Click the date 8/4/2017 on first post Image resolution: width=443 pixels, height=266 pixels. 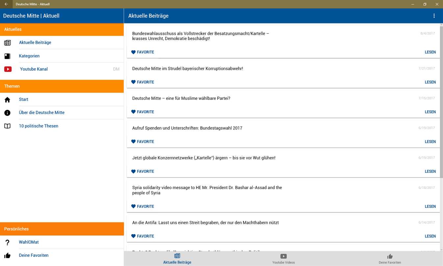coord(428,33)
